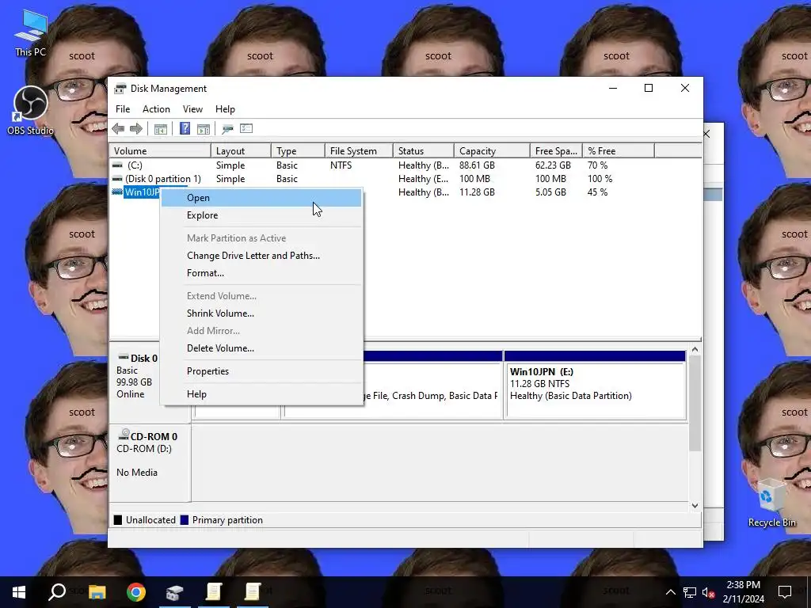Select Format... in context menu

pyautogui.click(x=261, y=273)
